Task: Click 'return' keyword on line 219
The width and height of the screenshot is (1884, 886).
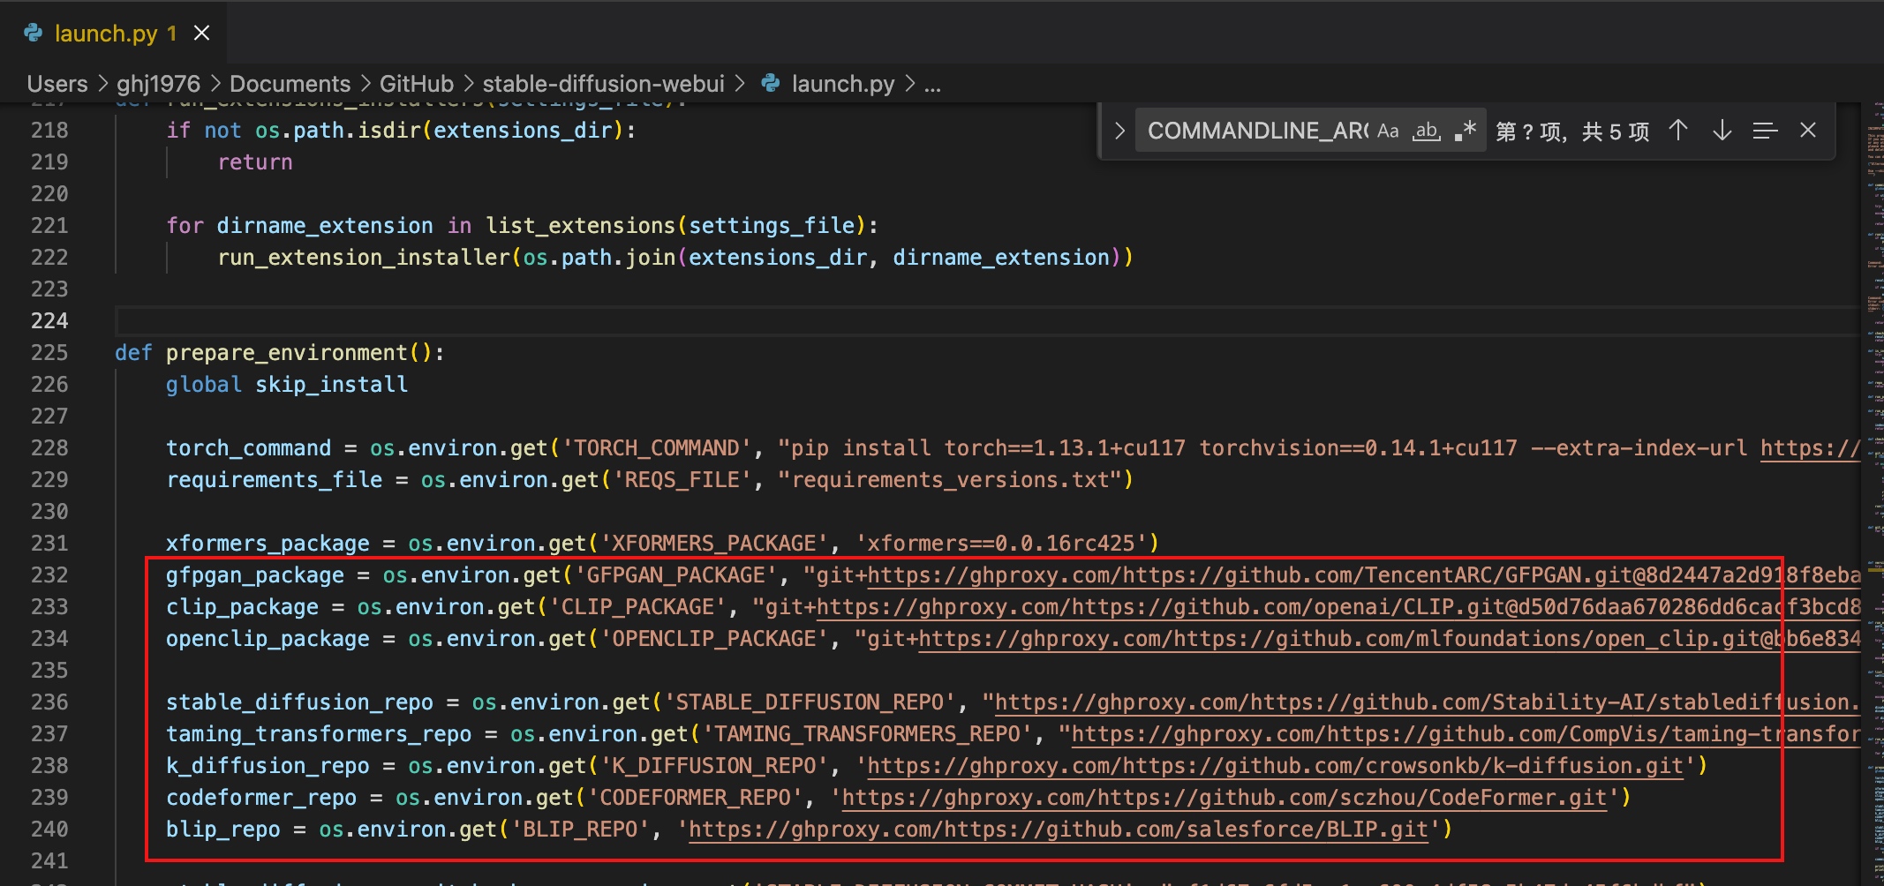Action: [x=255, y=162]
